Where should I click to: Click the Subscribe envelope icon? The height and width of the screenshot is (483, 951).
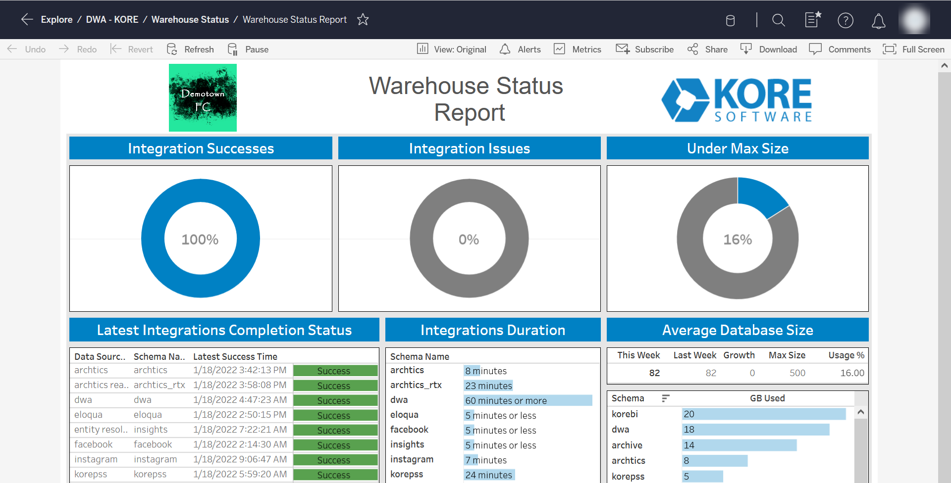623,48
